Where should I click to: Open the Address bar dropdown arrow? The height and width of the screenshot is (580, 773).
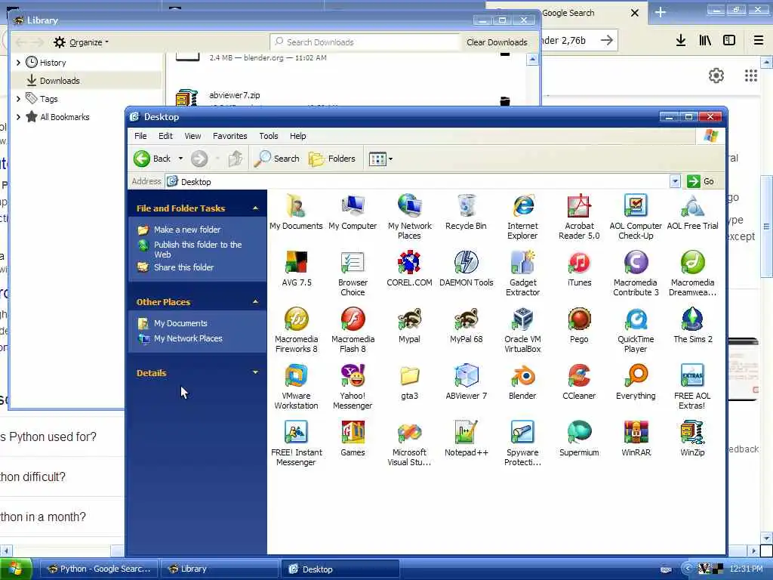[x=675, y=181]
